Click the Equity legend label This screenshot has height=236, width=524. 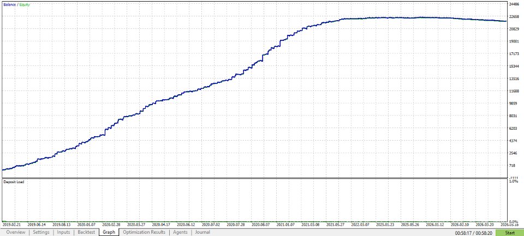pos(25,5)
